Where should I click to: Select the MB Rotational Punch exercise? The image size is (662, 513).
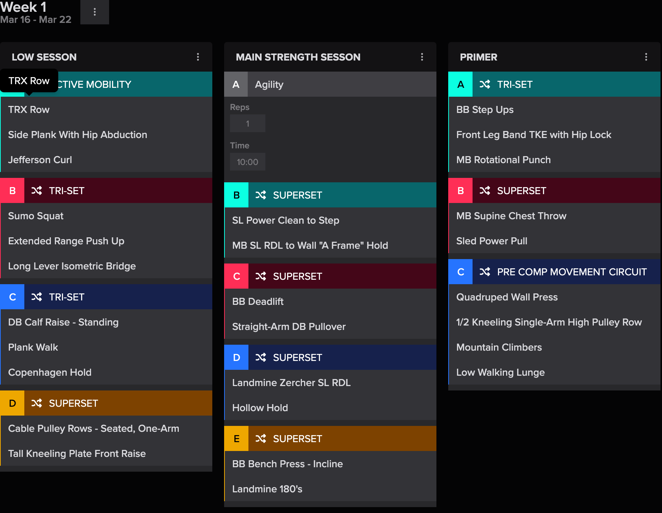click(554, 159)
